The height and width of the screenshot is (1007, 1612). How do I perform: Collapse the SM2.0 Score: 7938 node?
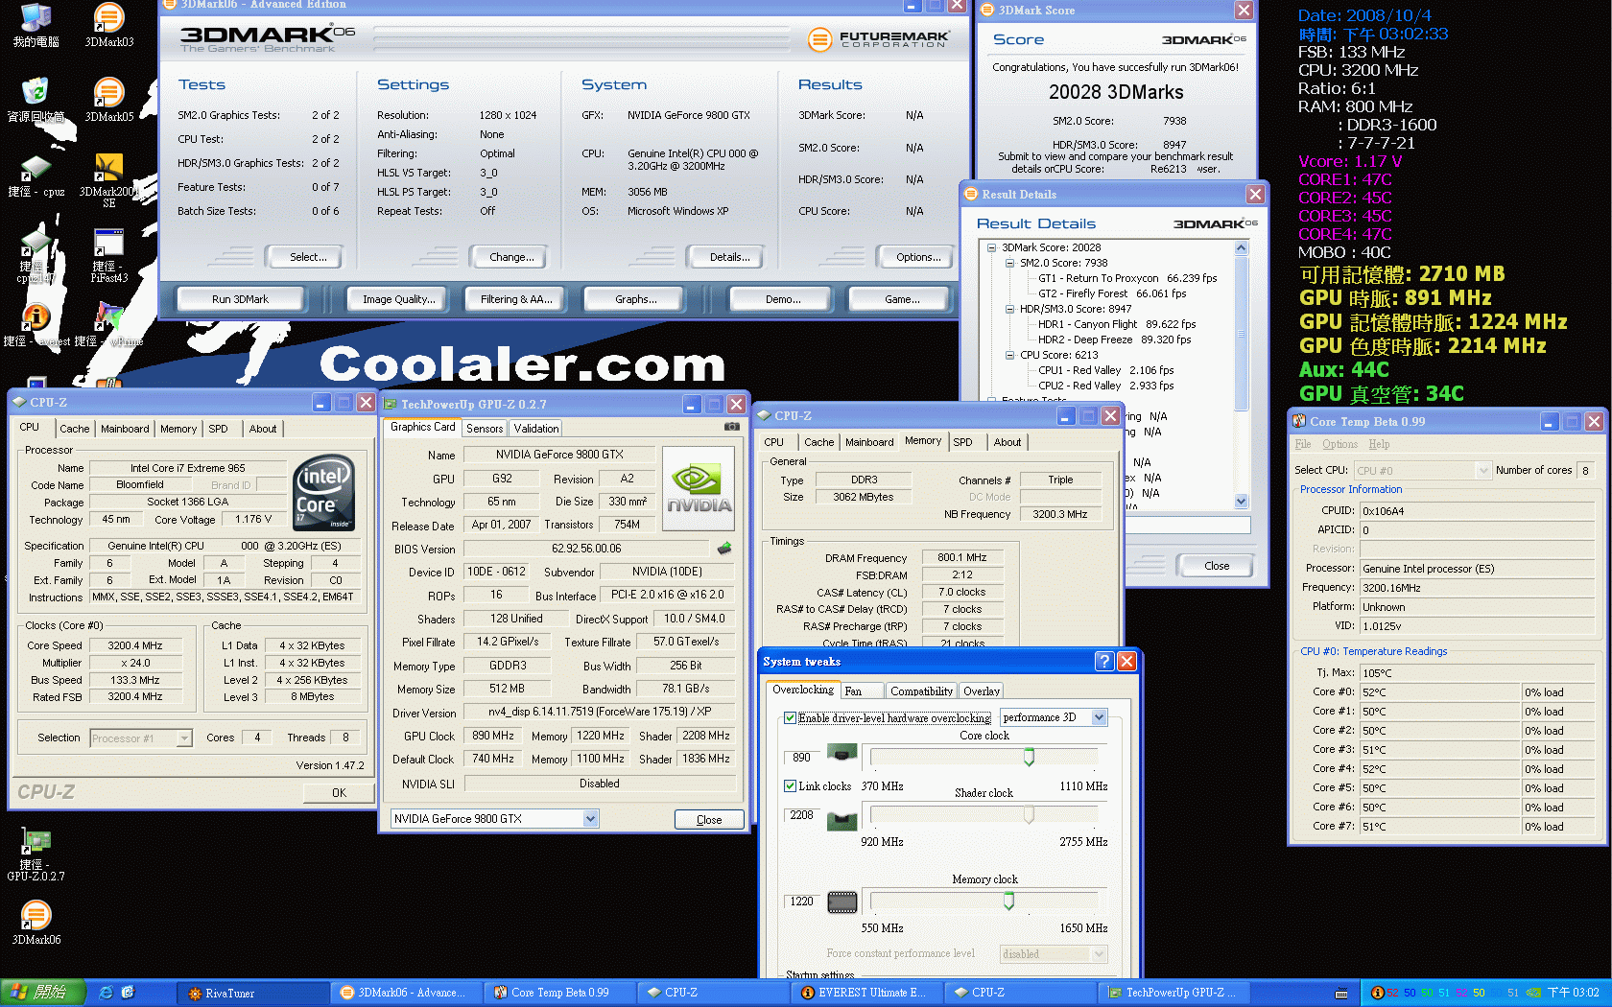(x=1009, y=263)
